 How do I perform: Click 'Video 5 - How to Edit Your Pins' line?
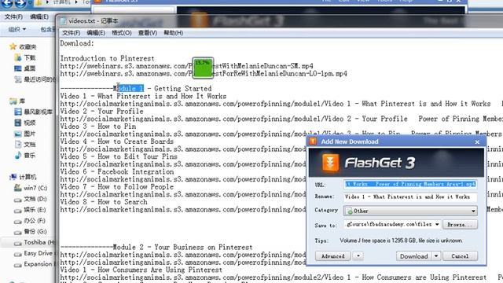pos(119,156)
